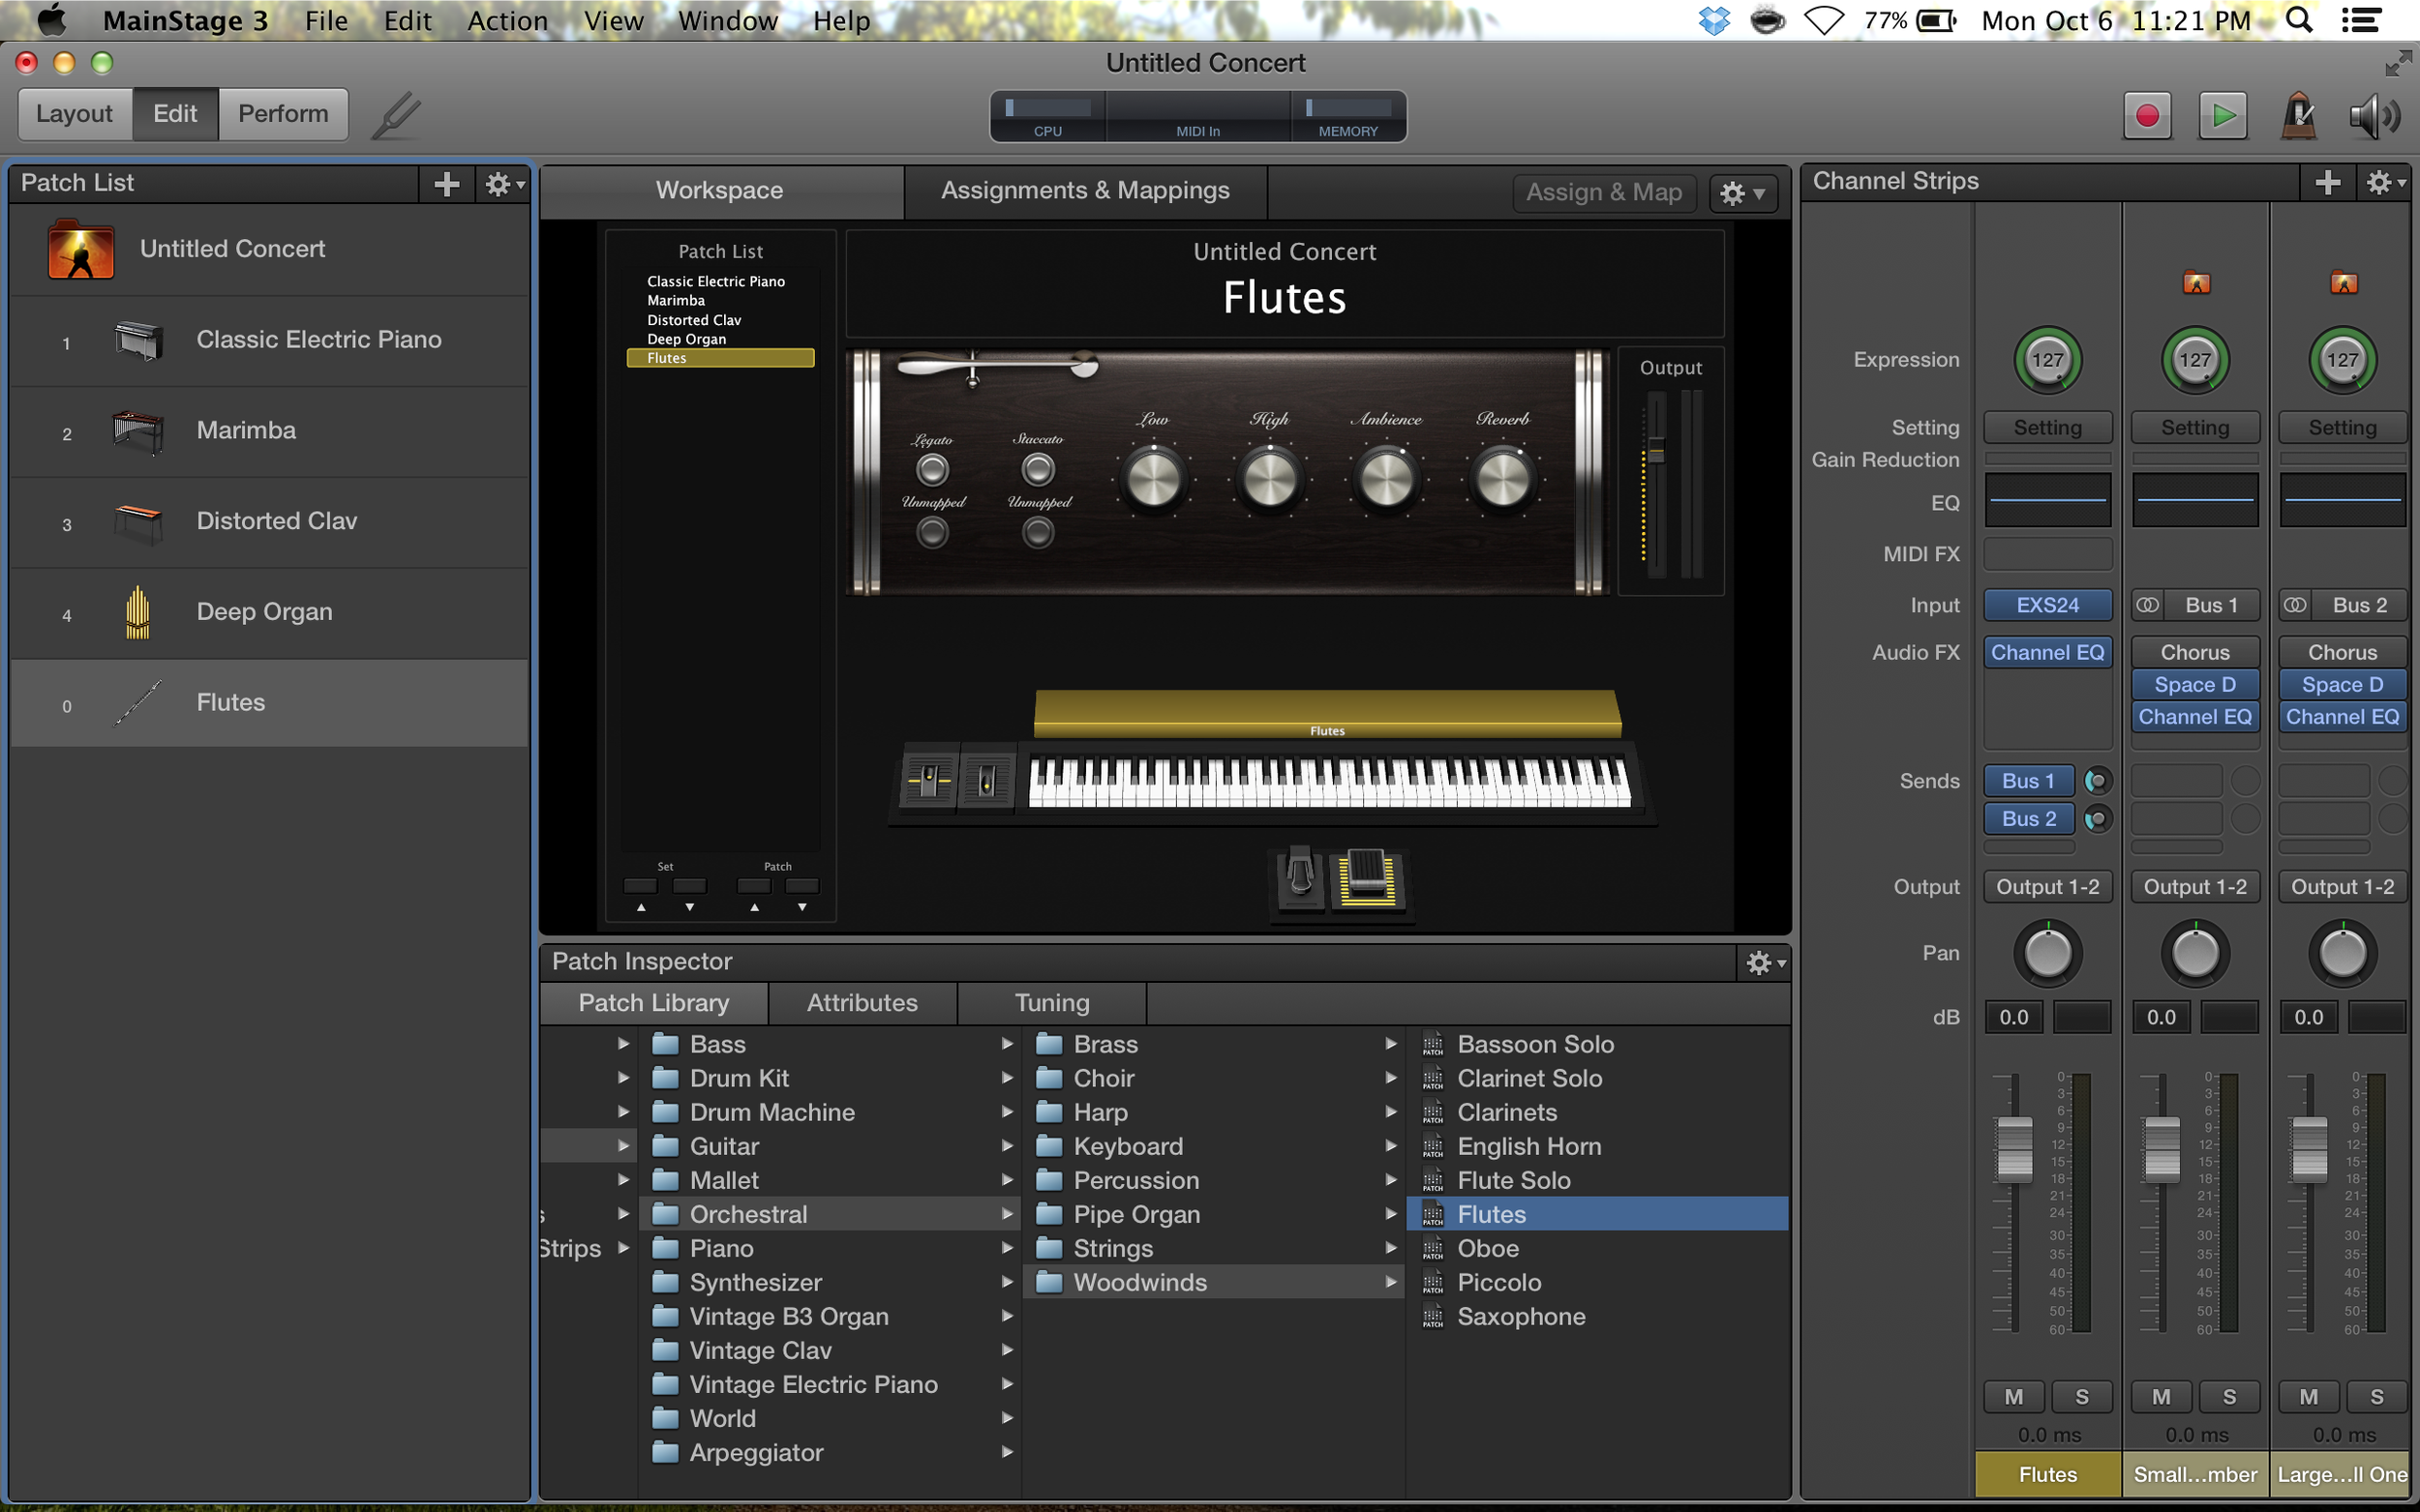The image size is (2420, 1512).
Task: Click the master mute speaker icon
Action: [x=2373, y=115]
